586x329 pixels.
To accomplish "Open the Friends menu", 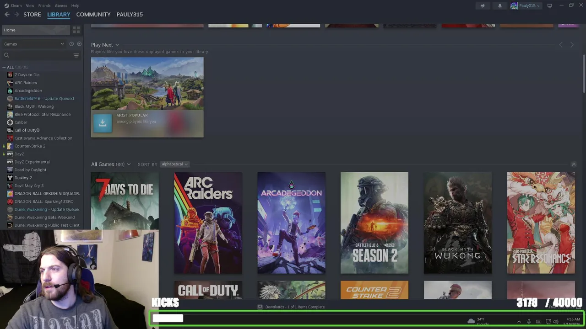I will coord(44,5).
